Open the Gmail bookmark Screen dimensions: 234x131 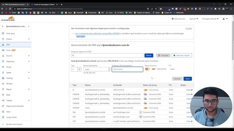click(12, 13)
